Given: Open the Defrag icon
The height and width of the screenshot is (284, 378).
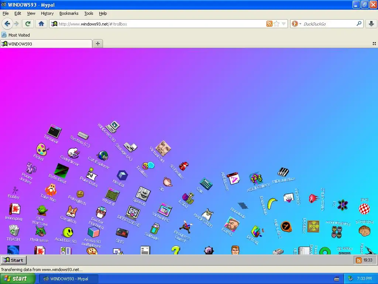Looking at the screenshot, I should click(x=257, y=231).
